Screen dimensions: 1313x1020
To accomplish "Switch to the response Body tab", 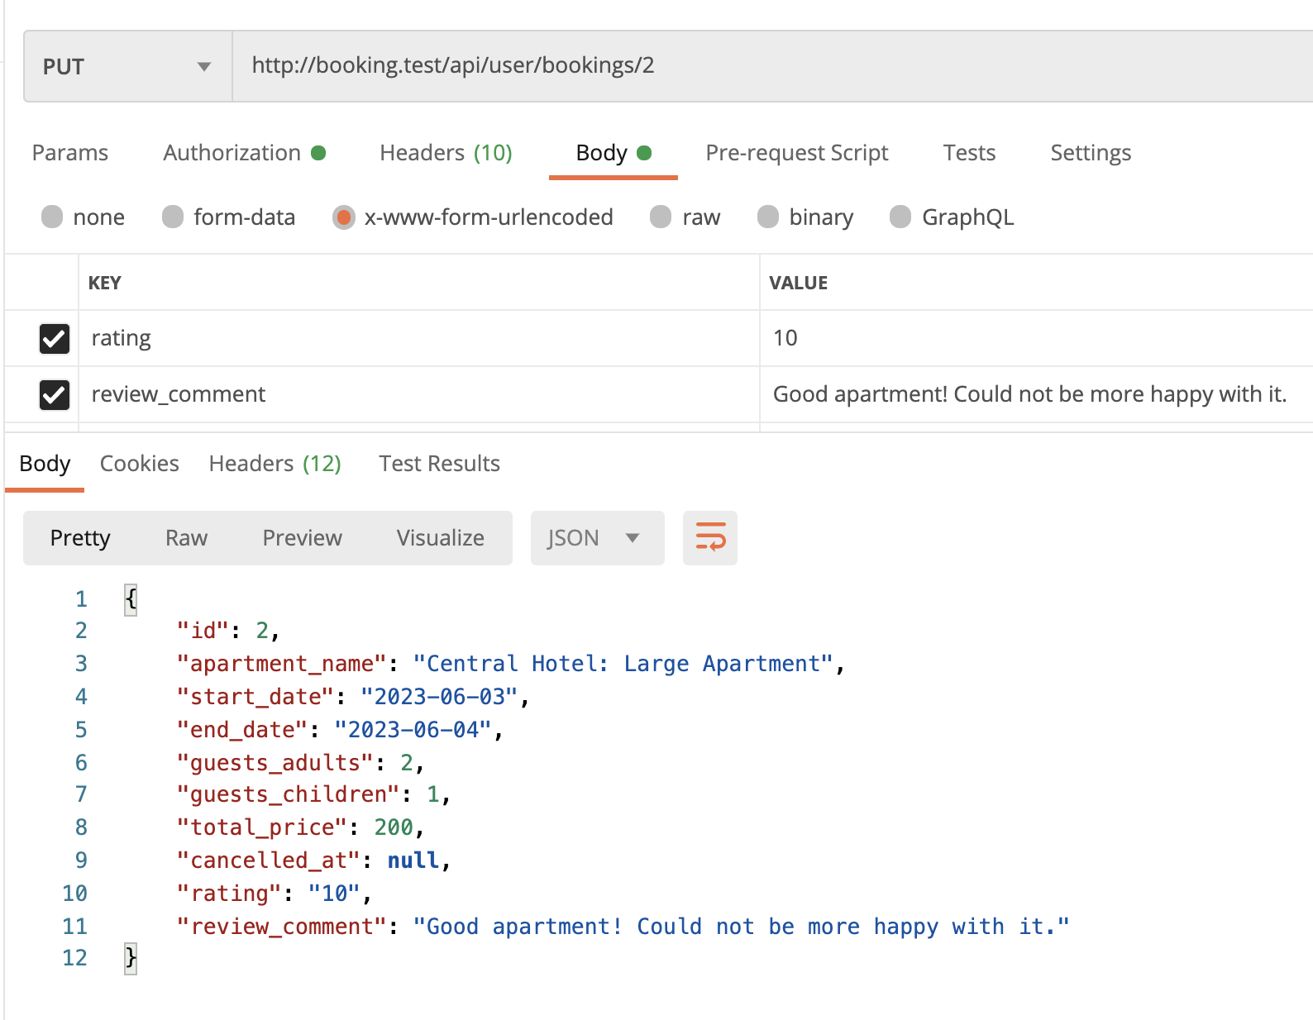I will click(45, 464).
